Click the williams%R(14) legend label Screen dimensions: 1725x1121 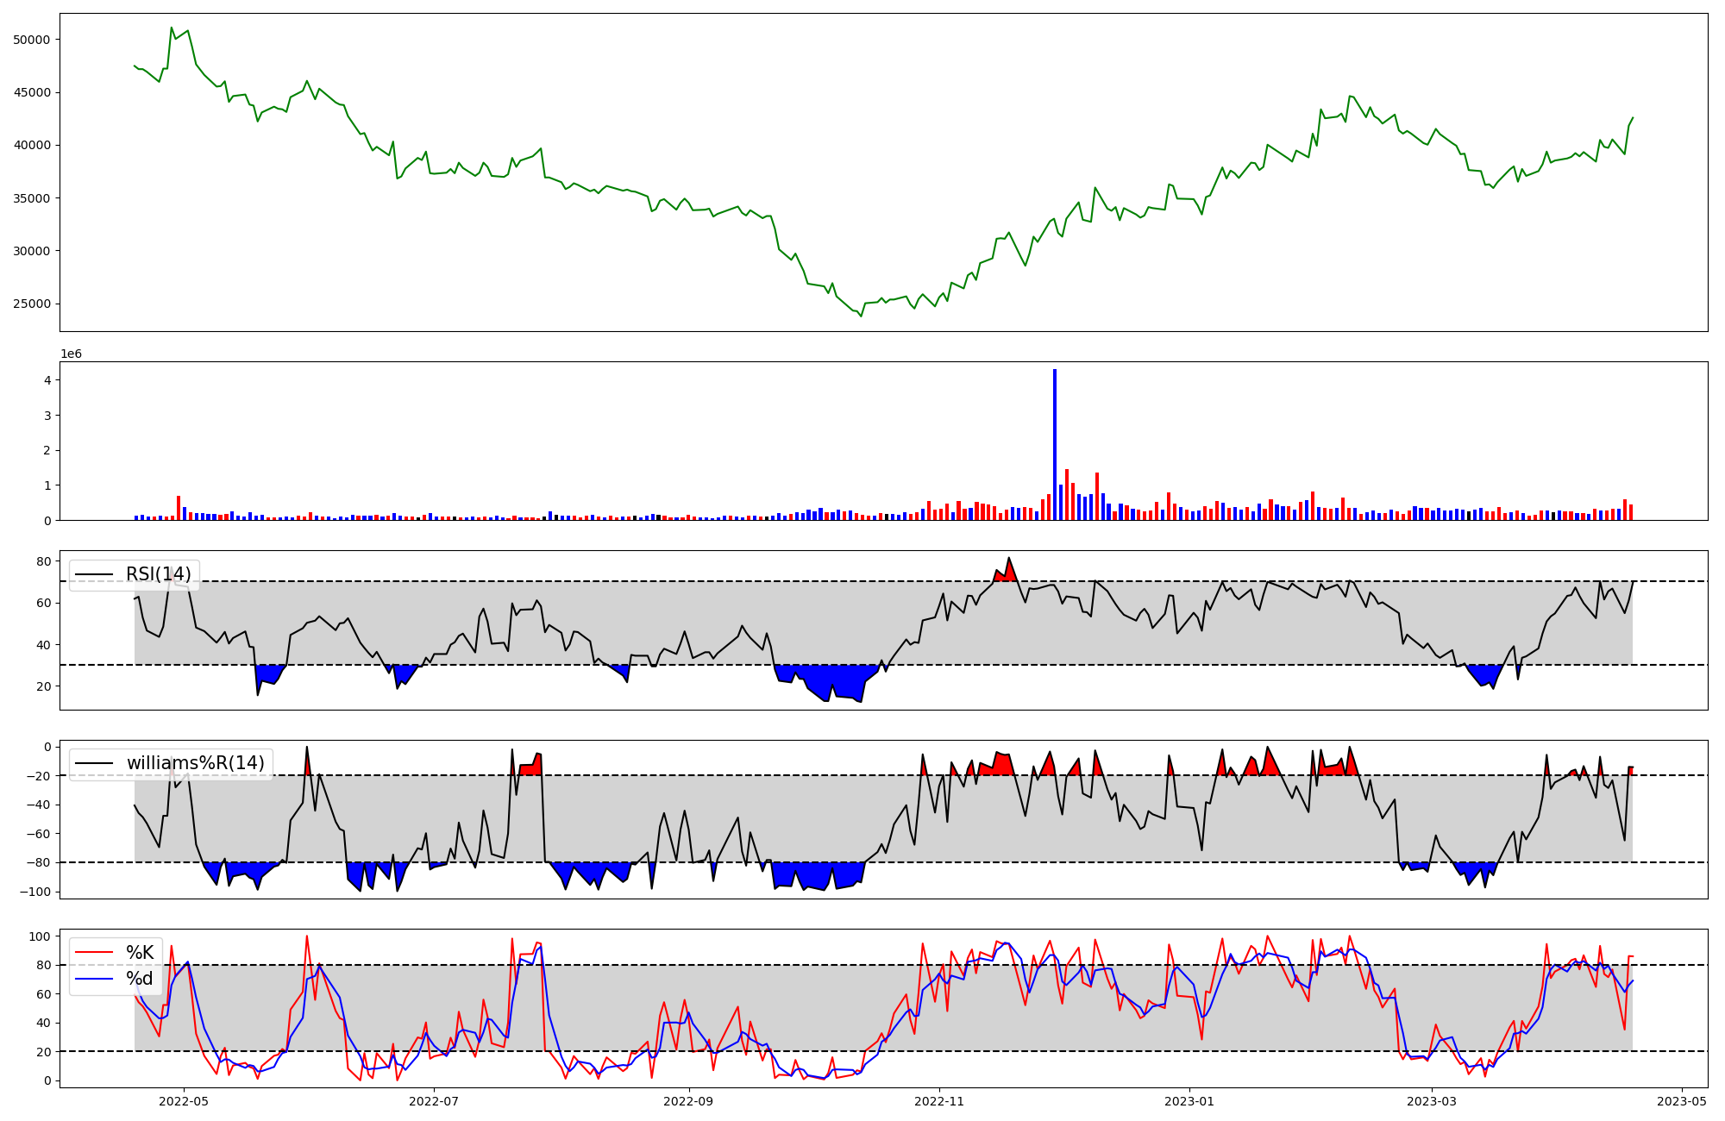(x=195, y=763)
